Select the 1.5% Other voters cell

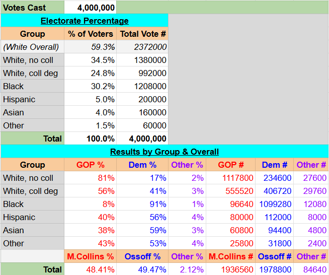[90, 125]
